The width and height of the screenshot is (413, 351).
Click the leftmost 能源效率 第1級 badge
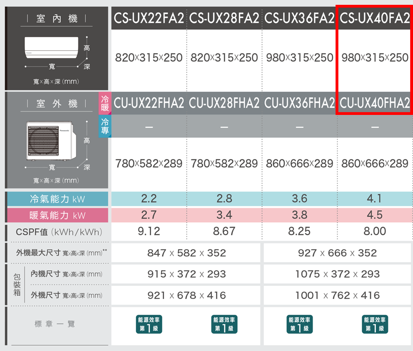[x=149, y=324]
